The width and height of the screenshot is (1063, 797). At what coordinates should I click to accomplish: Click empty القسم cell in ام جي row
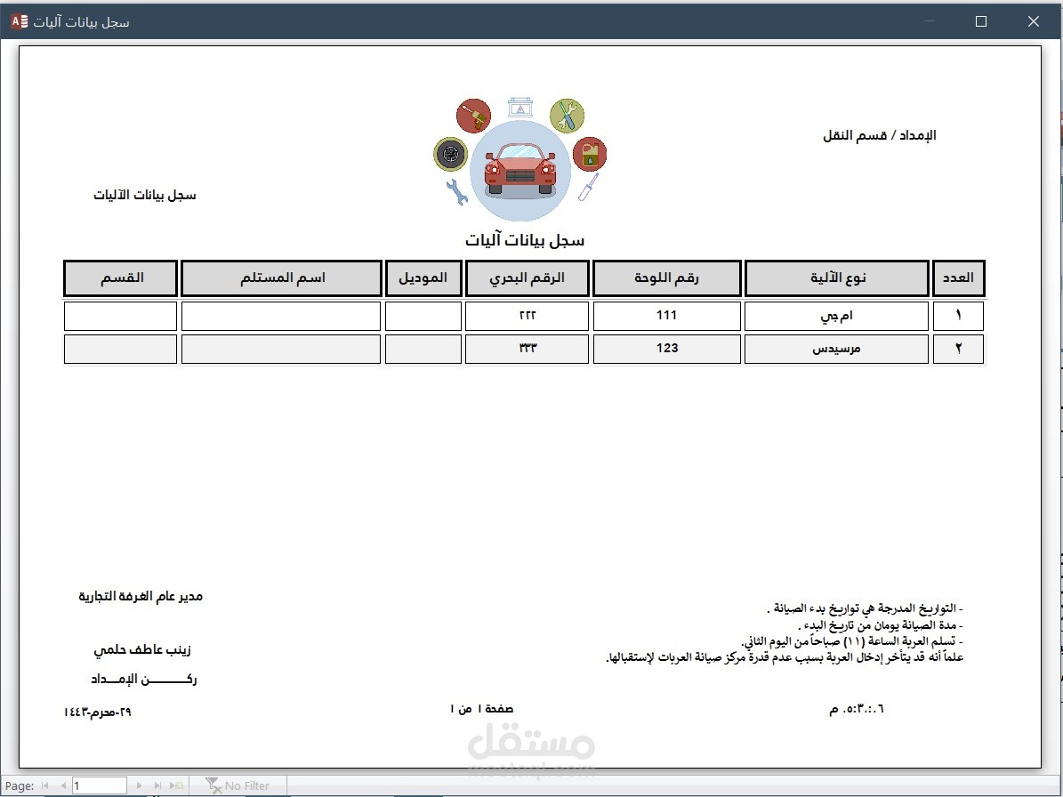coord(121,316)
